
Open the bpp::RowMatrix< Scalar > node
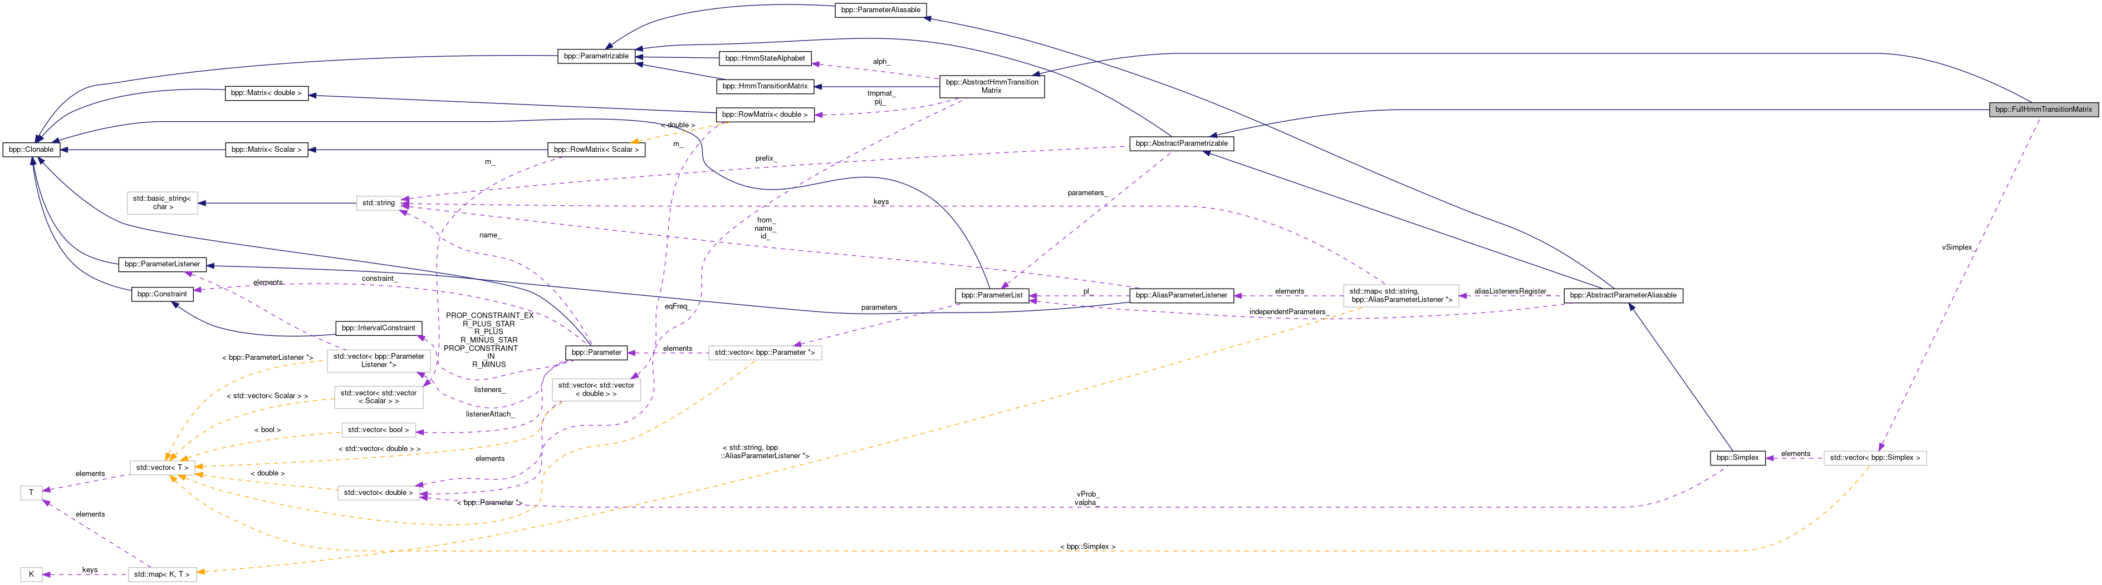click(x=596, y=150)
